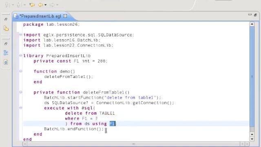Click the 'execute with #sql{' line

(x=70, y=108)
